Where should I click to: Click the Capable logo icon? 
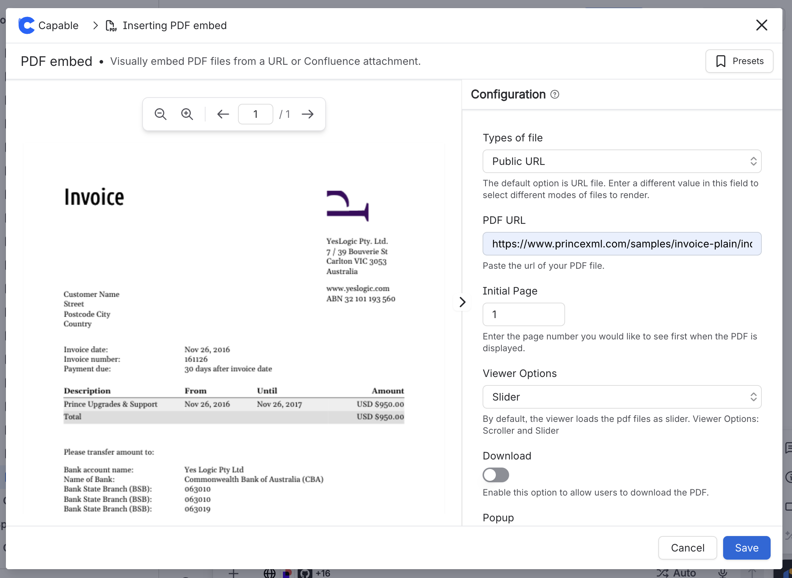point(27,25)
